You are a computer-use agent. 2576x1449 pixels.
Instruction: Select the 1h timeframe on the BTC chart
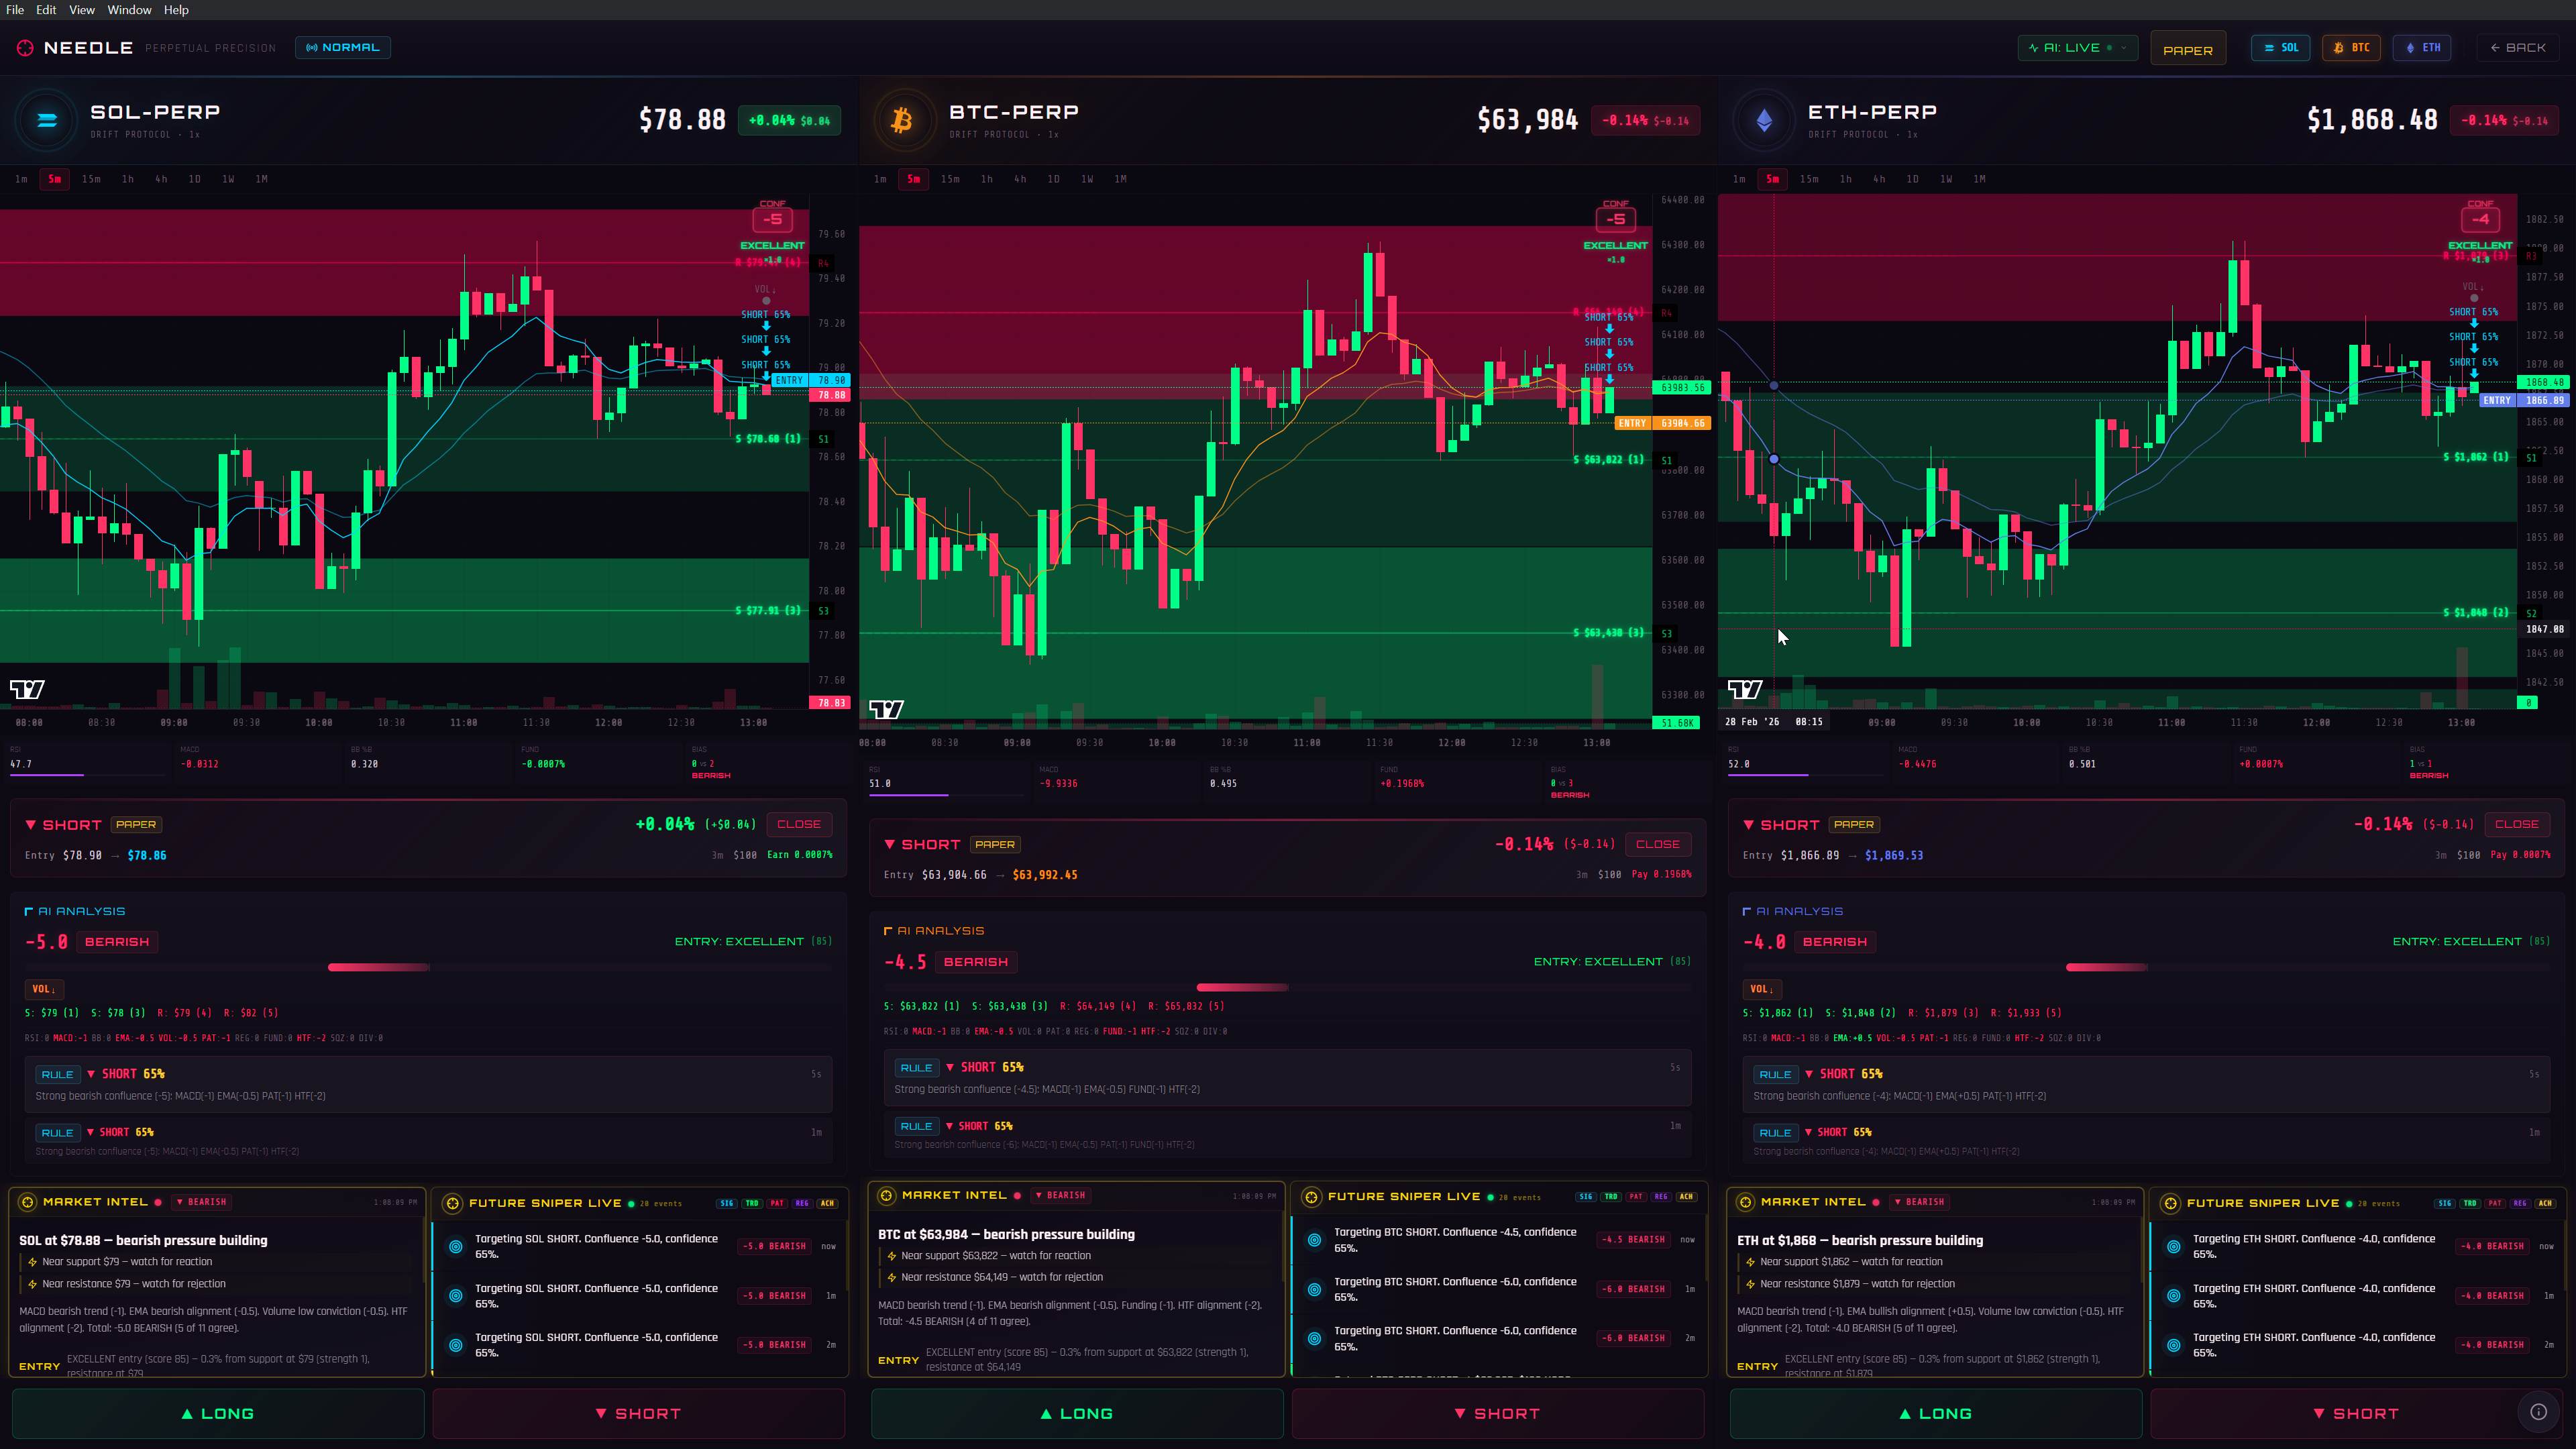986,179
